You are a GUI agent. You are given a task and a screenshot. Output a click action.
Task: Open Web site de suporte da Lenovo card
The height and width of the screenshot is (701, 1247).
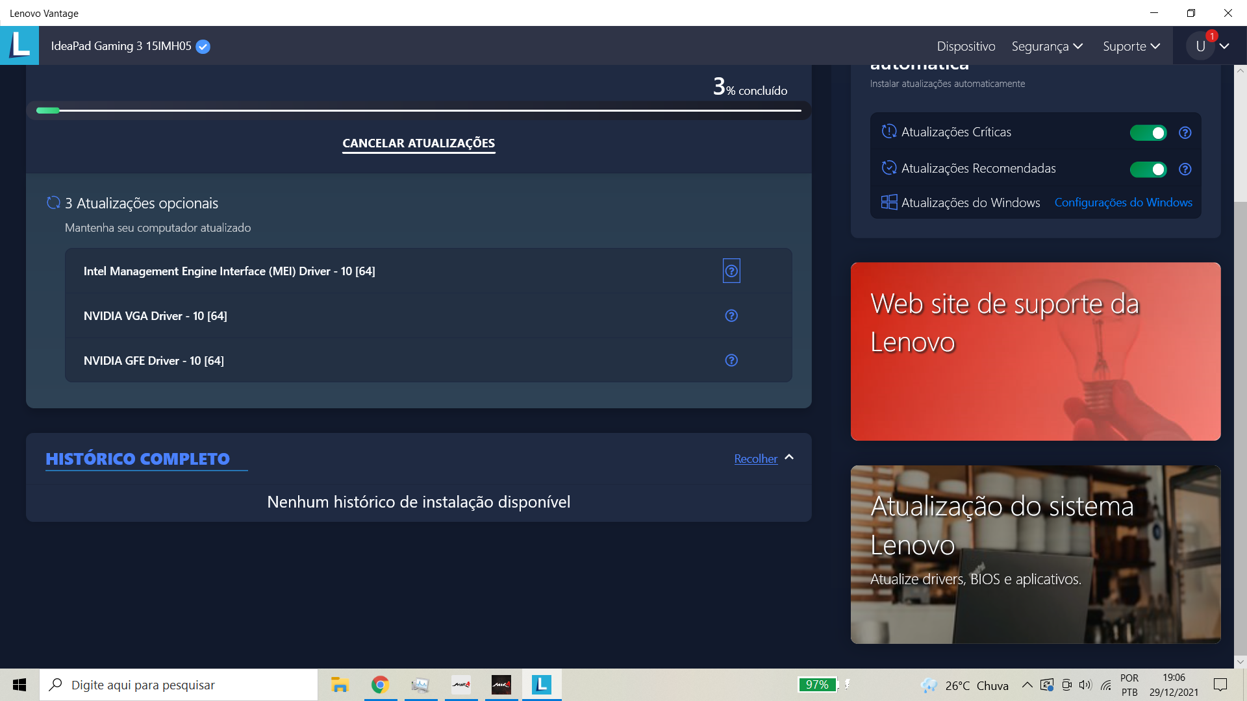point(1035,351)
